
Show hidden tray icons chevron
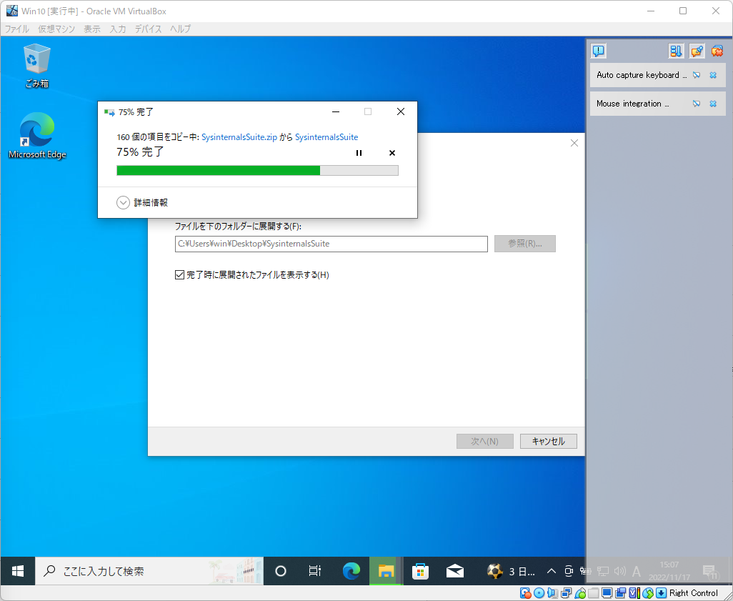coord(552,571)
